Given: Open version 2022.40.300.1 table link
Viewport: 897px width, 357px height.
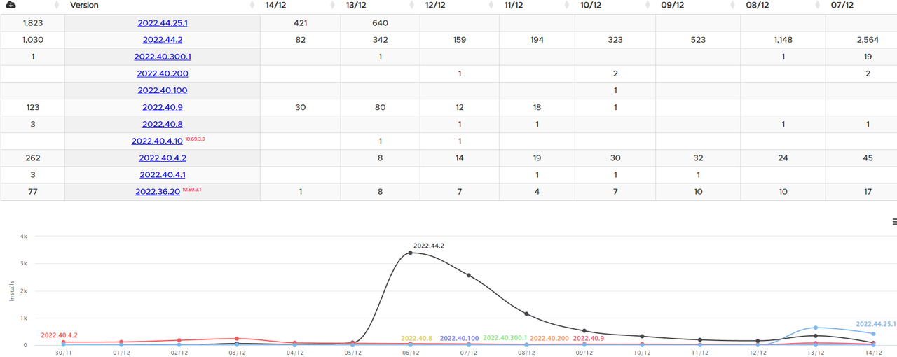Looking at the screenshot, I should pyautogui.click(x=163, y=57).
